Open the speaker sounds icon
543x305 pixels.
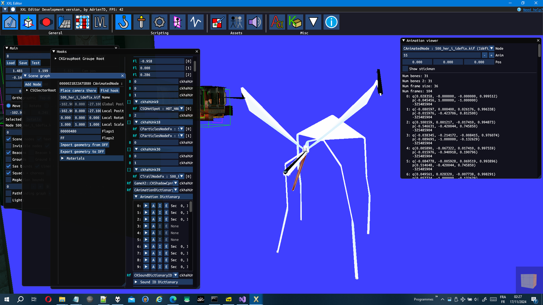click(x=254, y=22)
